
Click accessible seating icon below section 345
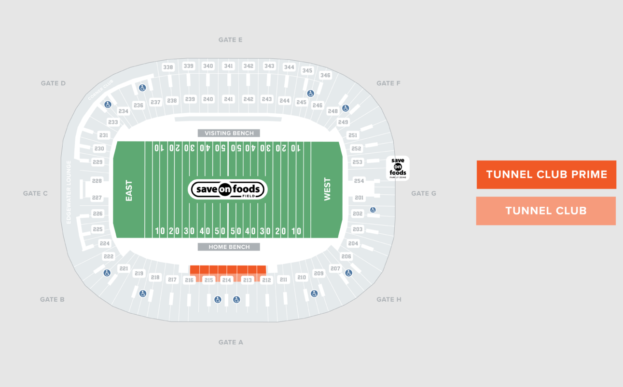(310, 93)
